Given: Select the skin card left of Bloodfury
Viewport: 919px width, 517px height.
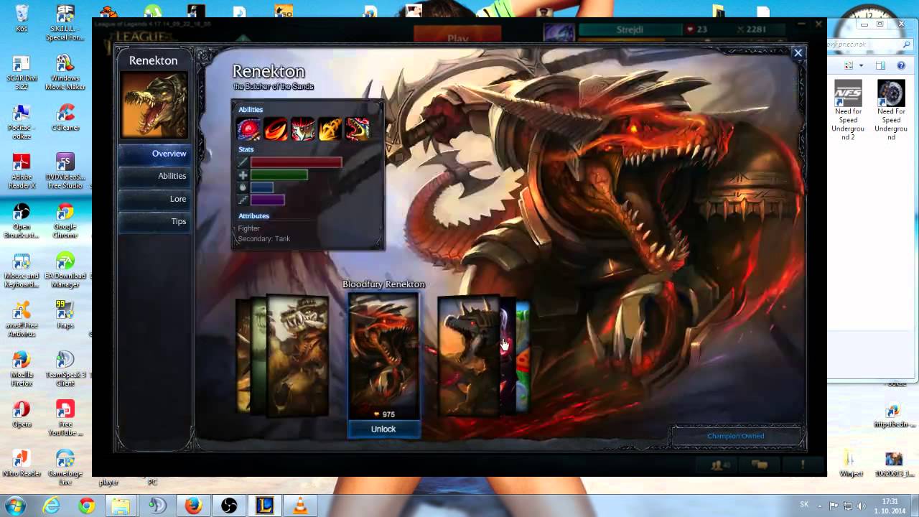Looking at the screenshot, I should tap(297, 355).
